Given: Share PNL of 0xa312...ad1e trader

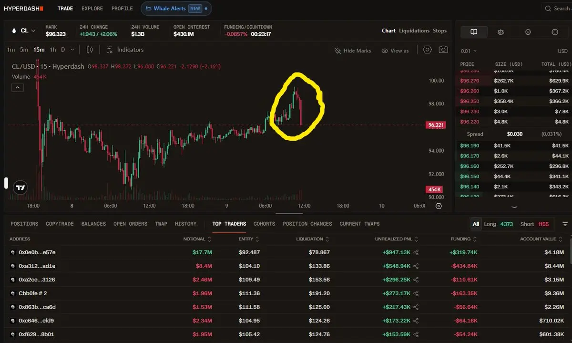Looking at the screenshot, I should [x=416, y=266].
